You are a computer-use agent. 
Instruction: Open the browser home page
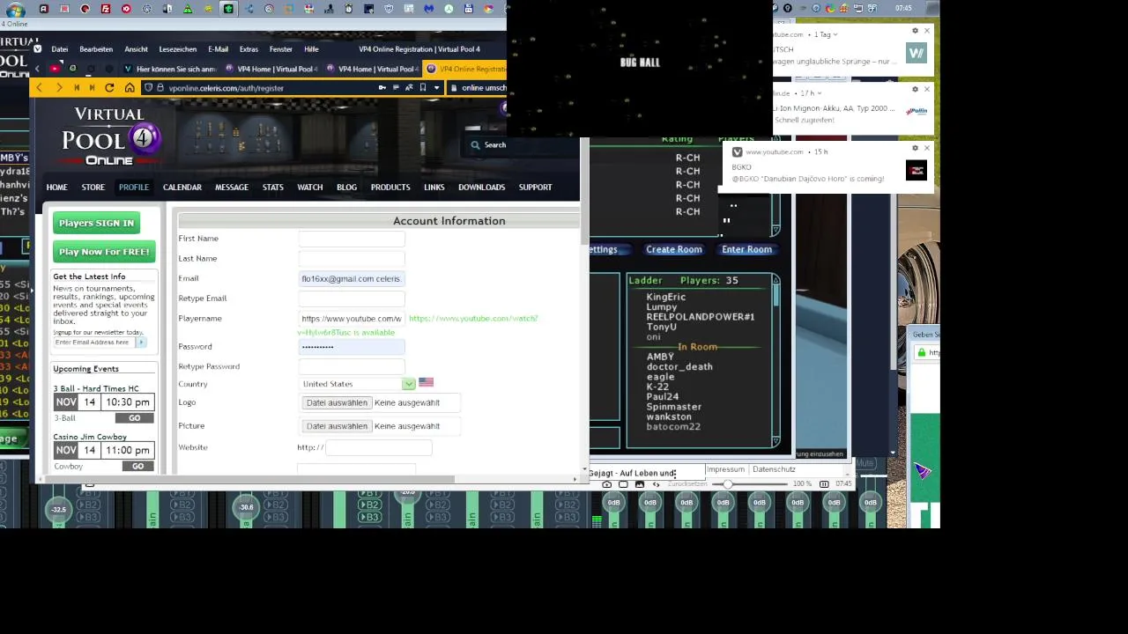pyautogui.click(x=130, y=88)
